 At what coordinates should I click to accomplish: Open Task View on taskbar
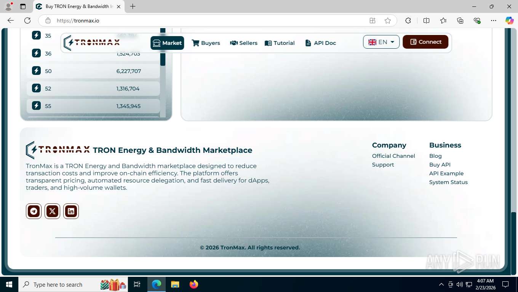coord(137,284)
